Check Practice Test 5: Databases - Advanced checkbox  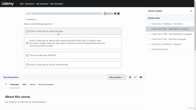[149, 45]
